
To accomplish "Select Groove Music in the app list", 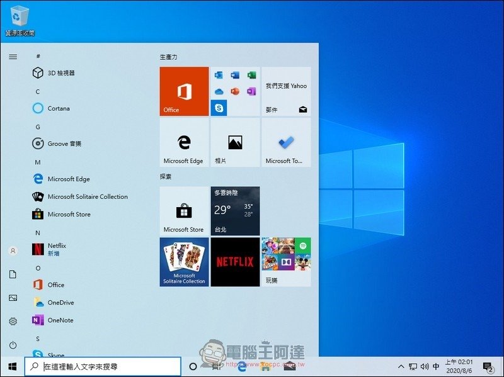I will point(64,143).
